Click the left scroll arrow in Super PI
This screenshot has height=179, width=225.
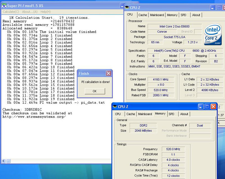(4, 161)
